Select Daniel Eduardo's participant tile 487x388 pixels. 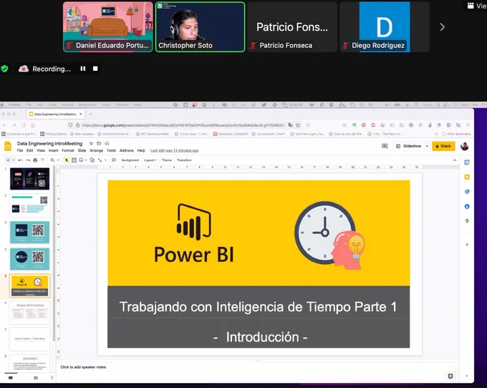pos(107,26)
